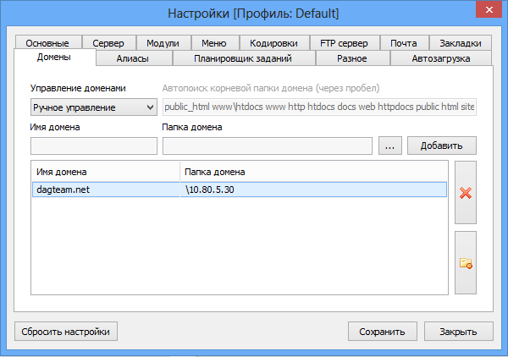The image size is (508, 357).
Task: Open the Планировщик заданий tab
Action: pos(243,58)
